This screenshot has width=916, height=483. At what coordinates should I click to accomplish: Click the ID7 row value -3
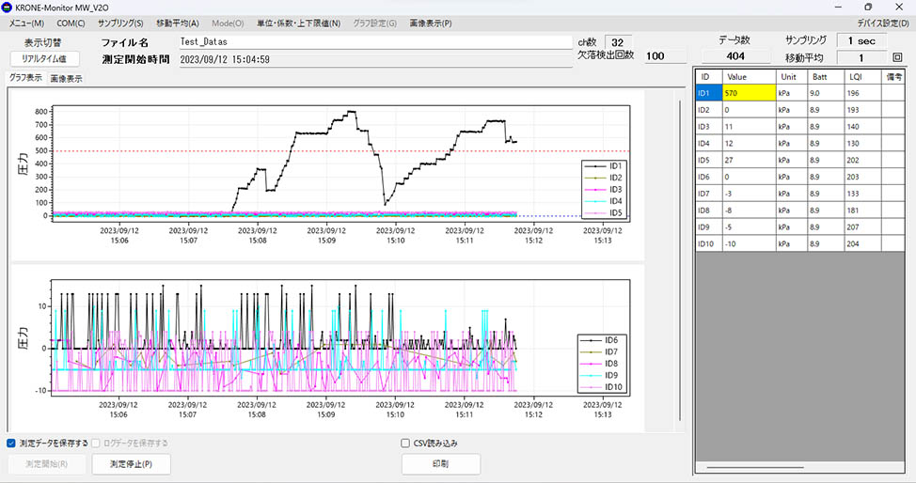[x=750, y=194]
